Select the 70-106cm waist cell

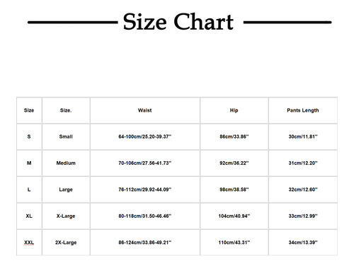145,163
